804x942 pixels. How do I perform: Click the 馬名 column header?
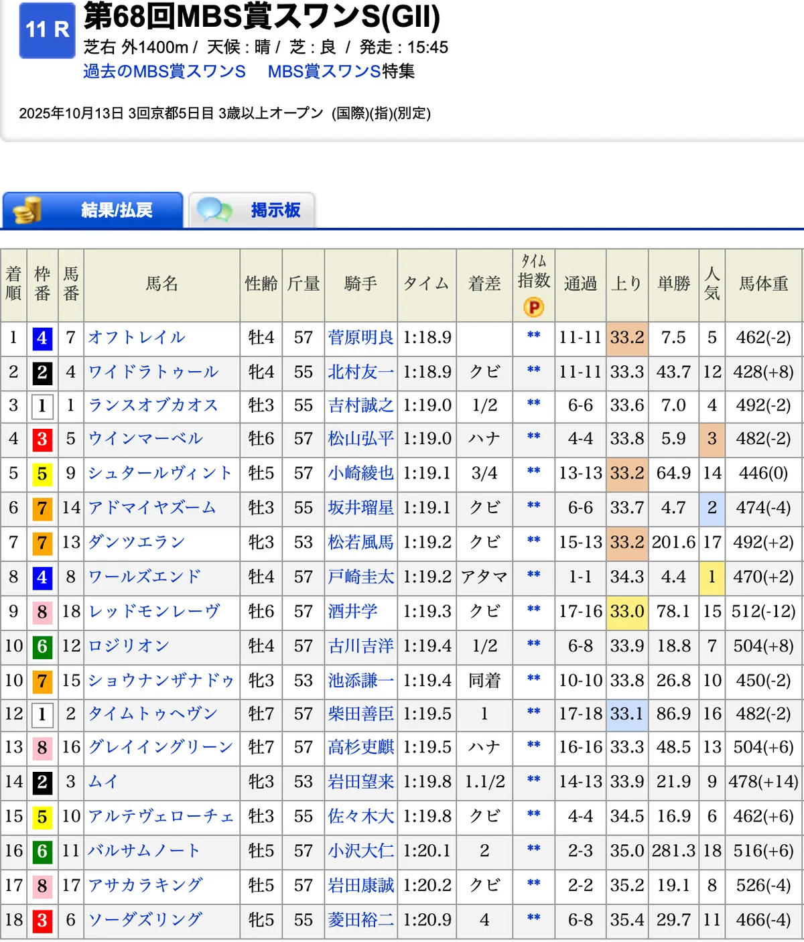pos(162,285)
